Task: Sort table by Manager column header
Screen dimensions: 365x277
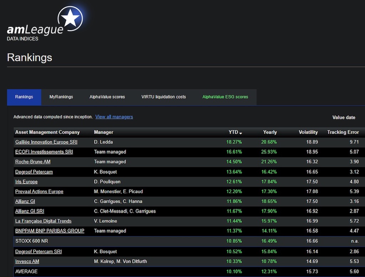Action: (104, 132)
